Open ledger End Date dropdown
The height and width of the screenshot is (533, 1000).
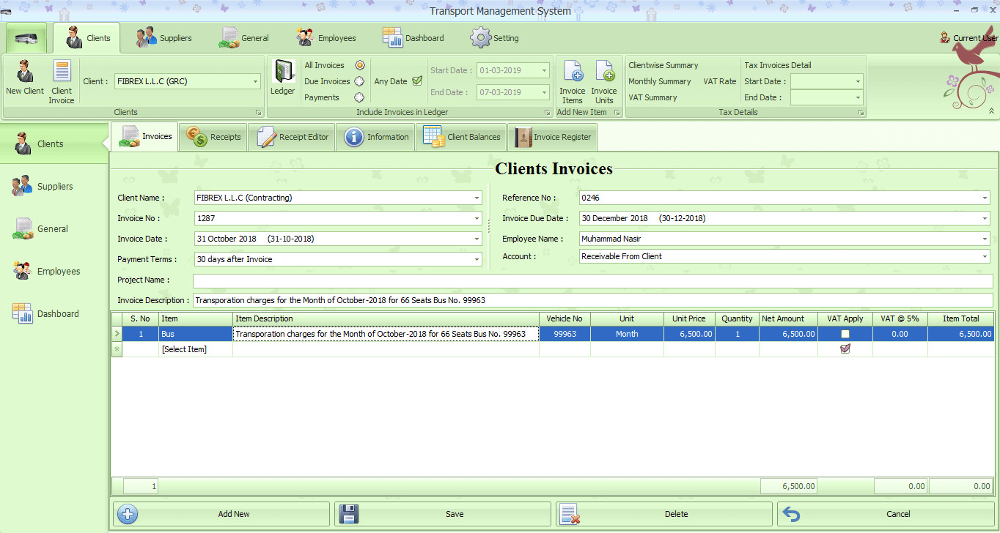[545, 92]
